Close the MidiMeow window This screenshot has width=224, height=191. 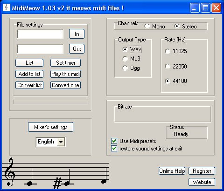pyautogui.click(x=216, y=7)
